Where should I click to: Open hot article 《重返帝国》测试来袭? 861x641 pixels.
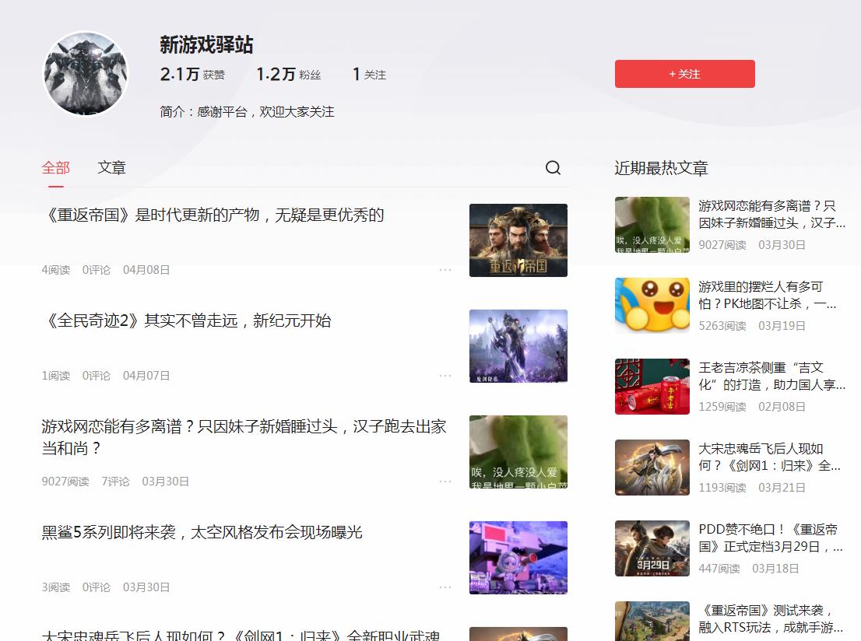771,619
